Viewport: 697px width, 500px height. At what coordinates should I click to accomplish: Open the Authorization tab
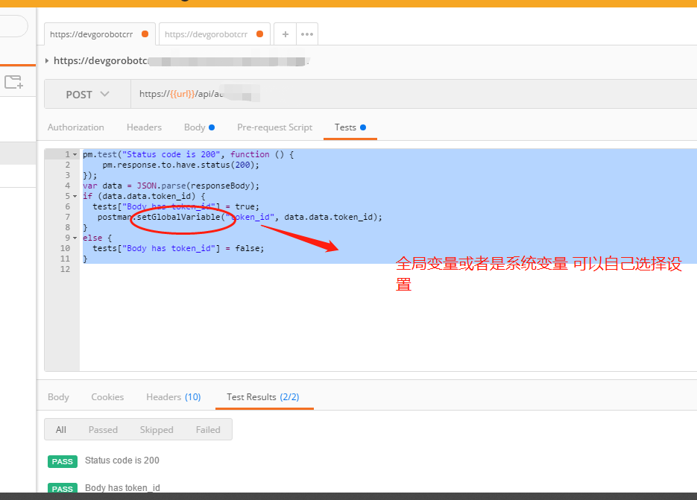(76, 127)
